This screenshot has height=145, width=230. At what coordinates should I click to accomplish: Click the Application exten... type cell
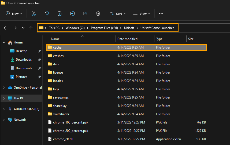tap(170, 139)
